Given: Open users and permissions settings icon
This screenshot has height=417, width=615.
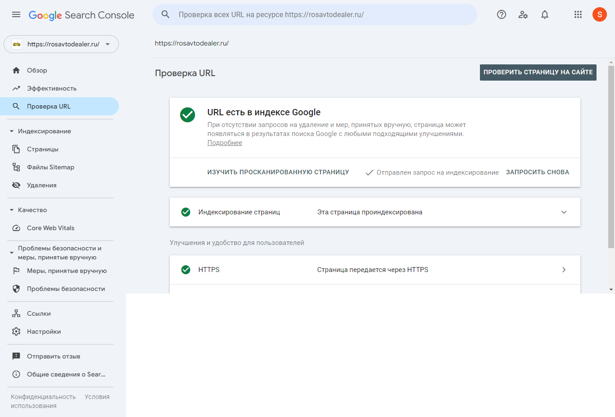Looking at the screenshot, I should (523, 14).
